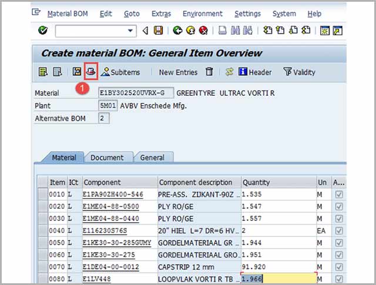
Task: Open the command field dropdown arrow
Action: (x=130, y=31)
